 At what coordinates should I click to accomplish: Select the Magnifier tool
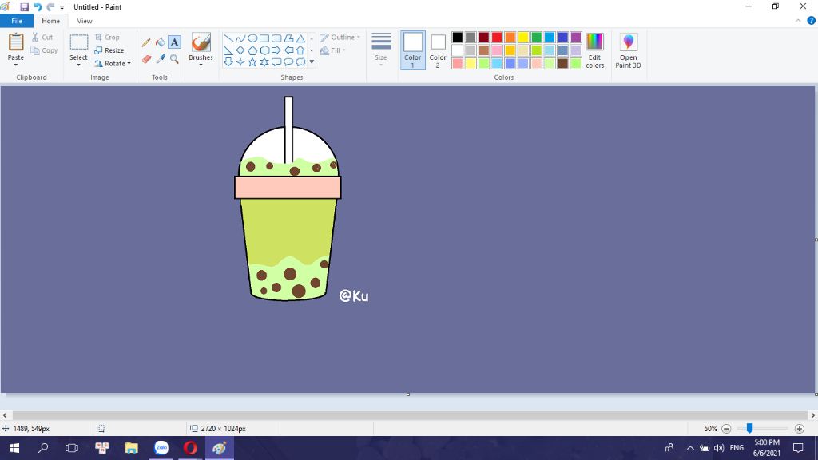(x=174, y=59)
